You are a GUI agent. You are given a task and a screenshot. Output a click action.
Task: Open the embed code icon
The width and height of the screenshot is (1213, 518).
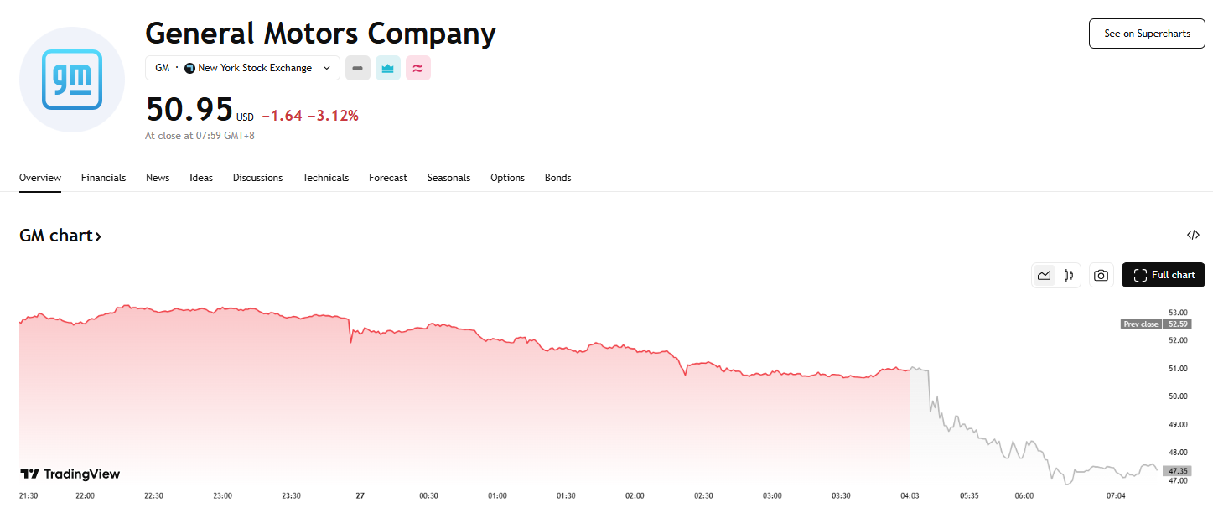[1193, 236]
